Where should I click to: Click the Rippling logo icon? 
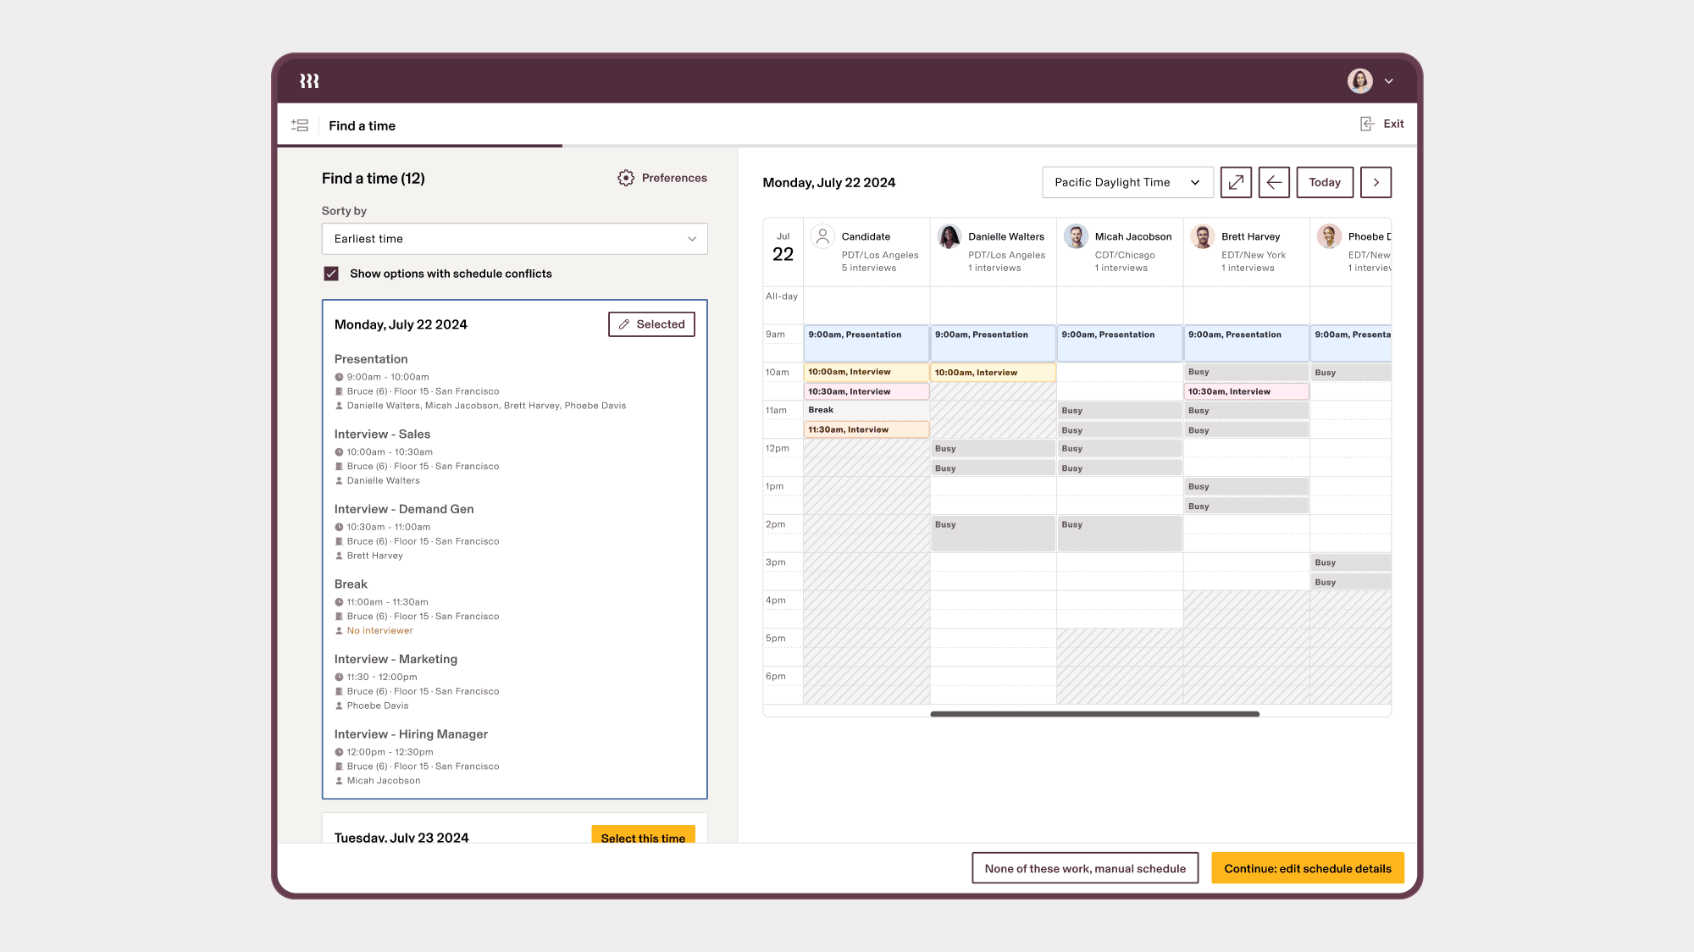pos(309,81)
